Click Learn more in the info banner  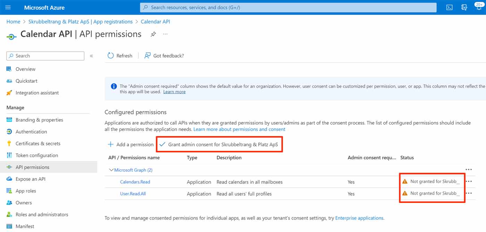174,92
